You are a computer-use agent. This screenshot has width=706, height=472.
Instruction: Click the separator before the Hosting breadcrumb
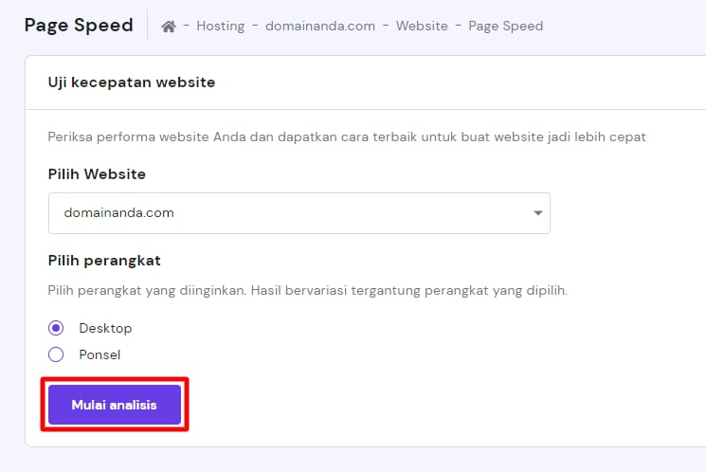pos(187,27)
